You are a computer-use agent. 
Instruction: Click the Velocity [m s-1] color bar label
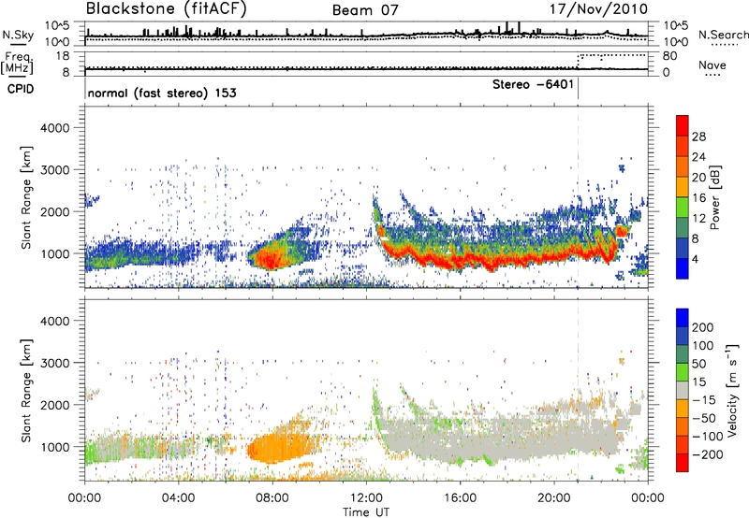click(733, 390)
